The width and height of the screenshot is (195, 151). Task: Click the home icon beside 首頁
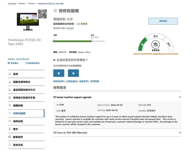10,74
